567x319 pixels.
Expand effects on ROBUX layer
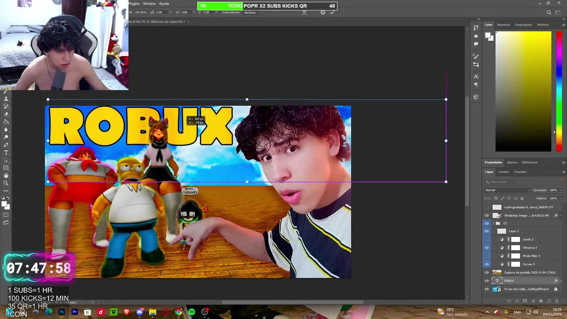(561, 280)
